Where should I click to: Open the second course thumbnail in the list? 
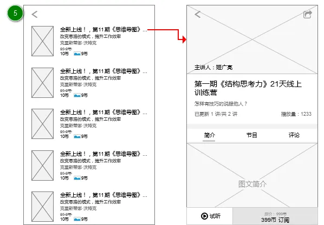(x=43, y=83)
